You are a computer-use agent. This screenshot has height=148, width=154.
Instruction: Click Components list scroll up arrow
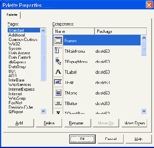[144, 38]
